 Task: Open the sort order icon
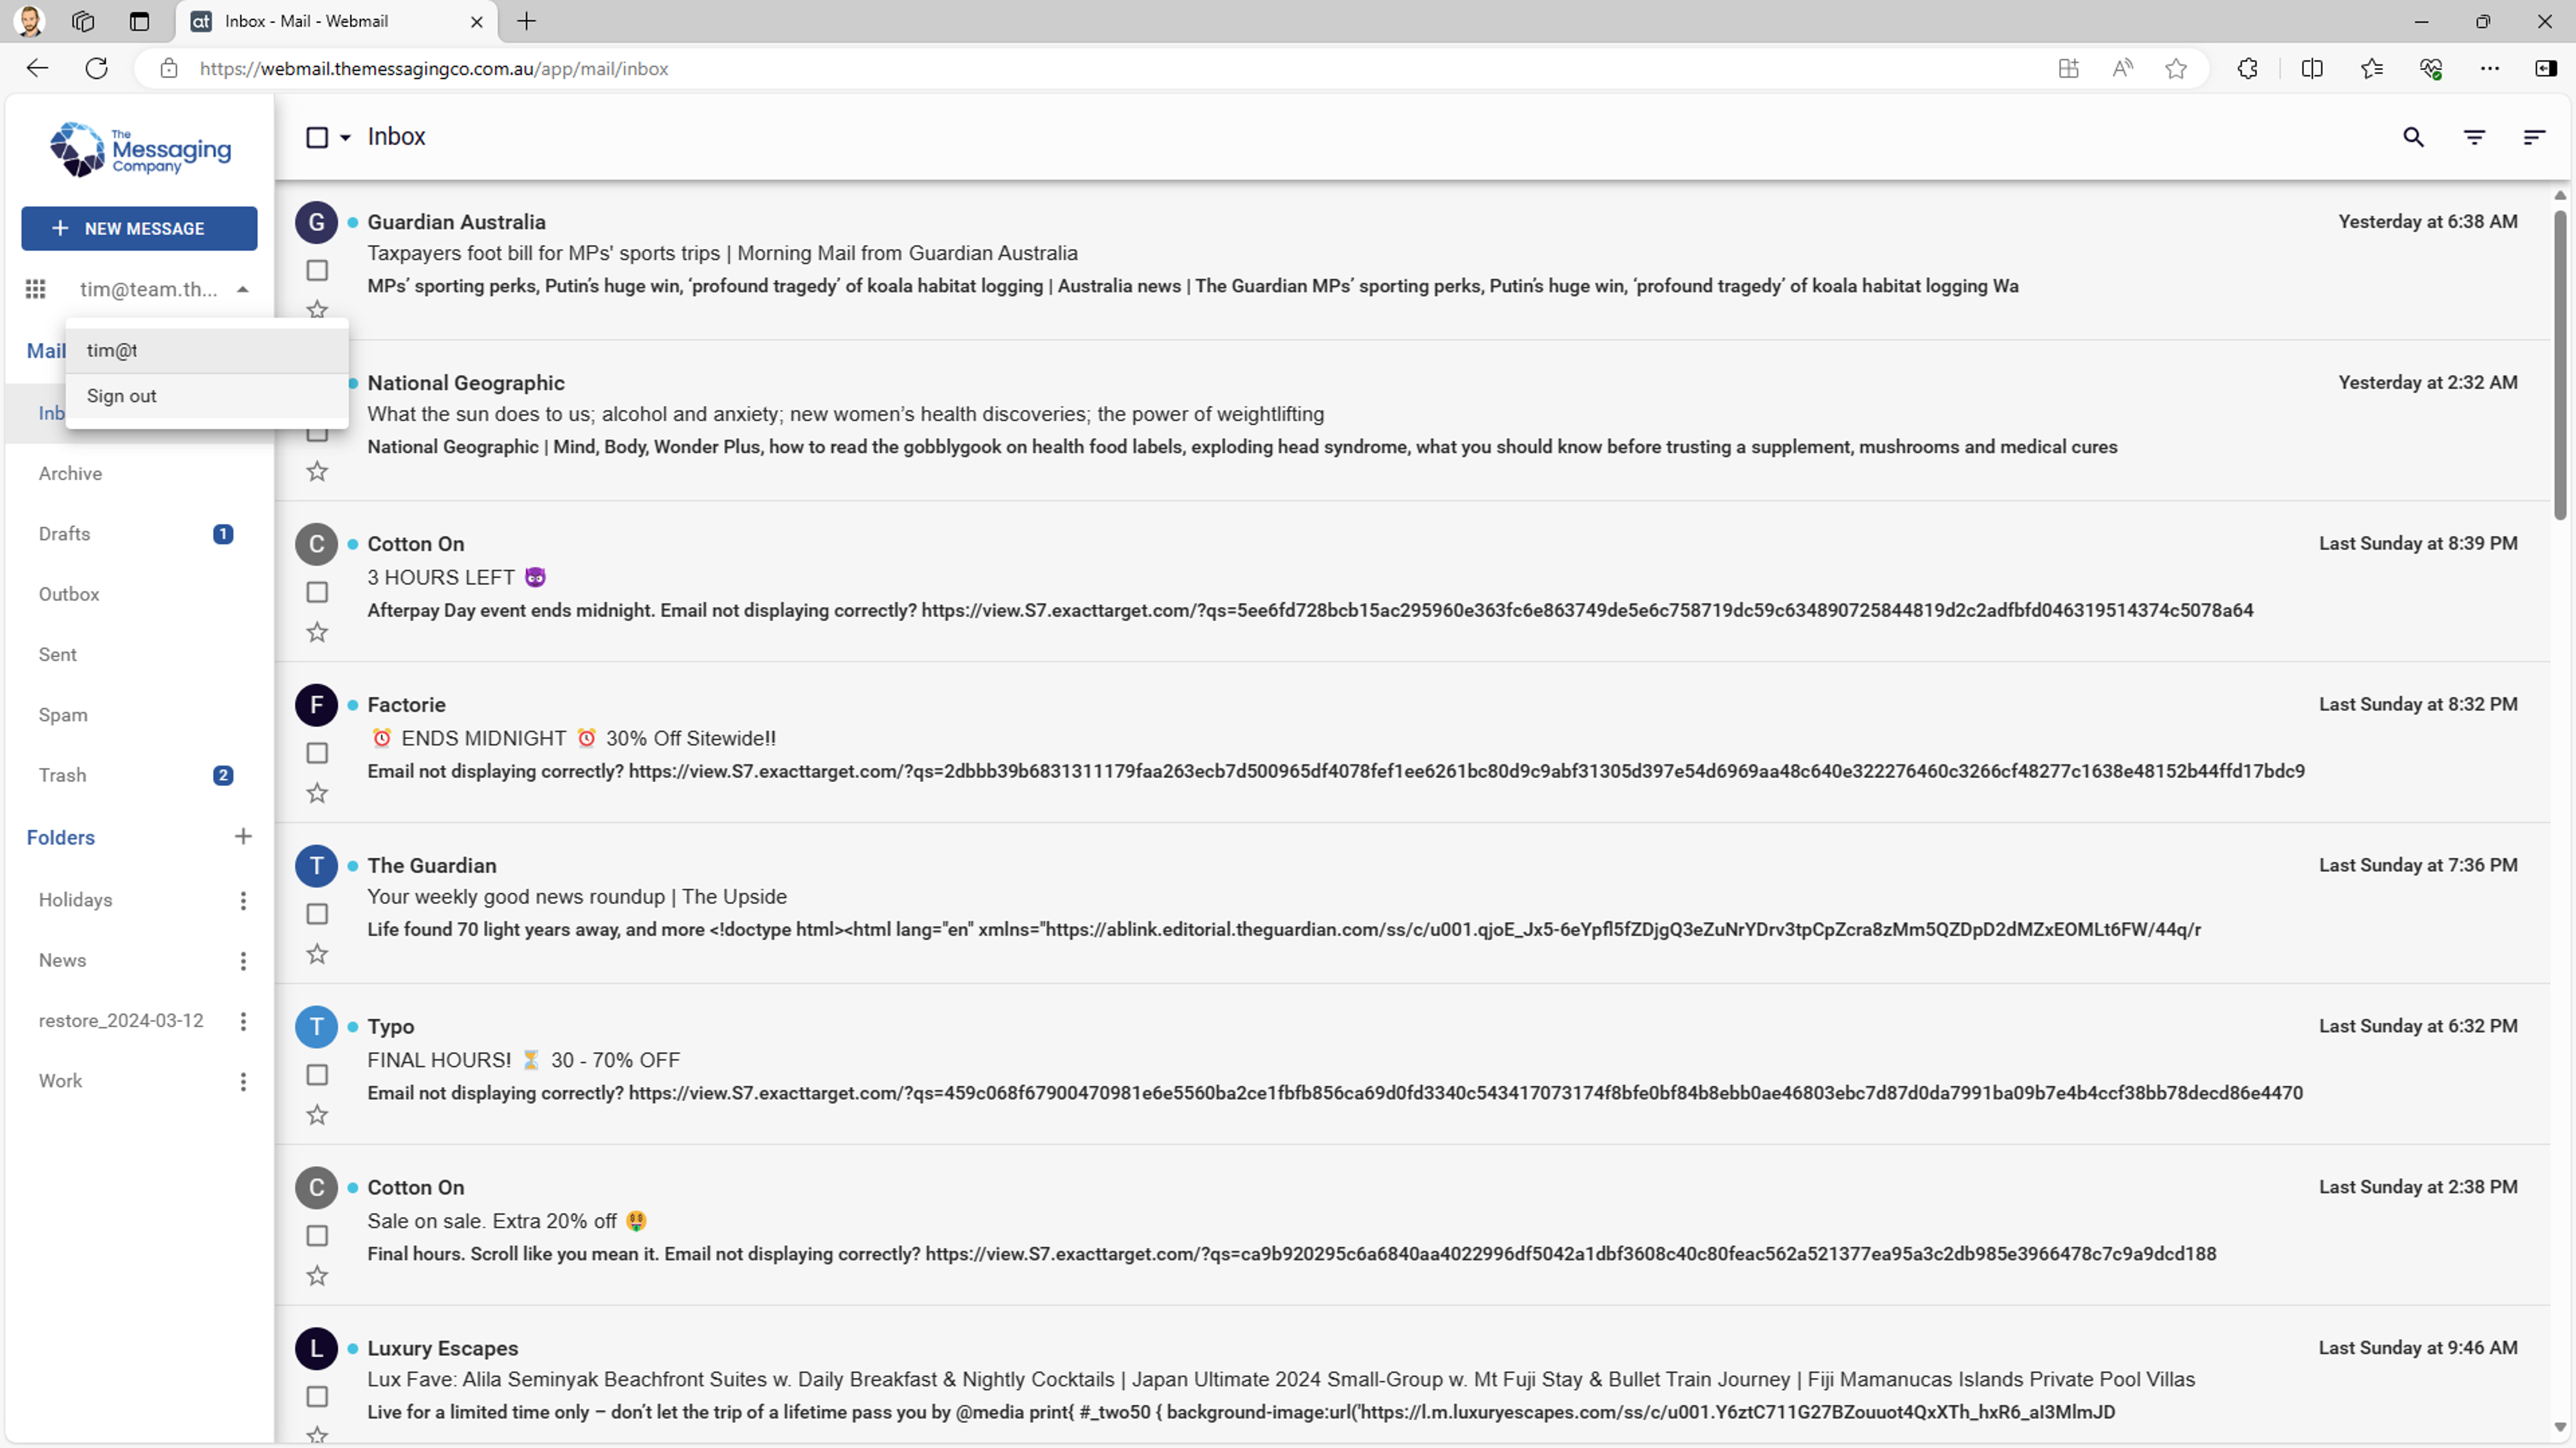2534,137
